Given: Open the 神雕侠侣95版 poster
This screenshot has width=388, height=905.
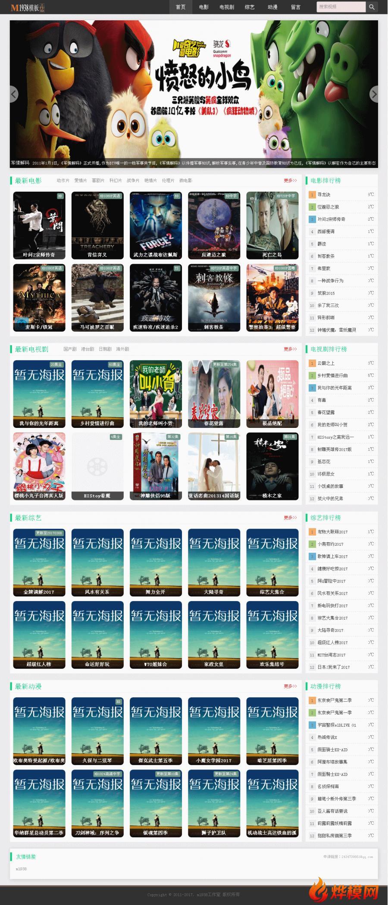Looking at the screenshot, I should pyautogui.click(x=156, y=466).
